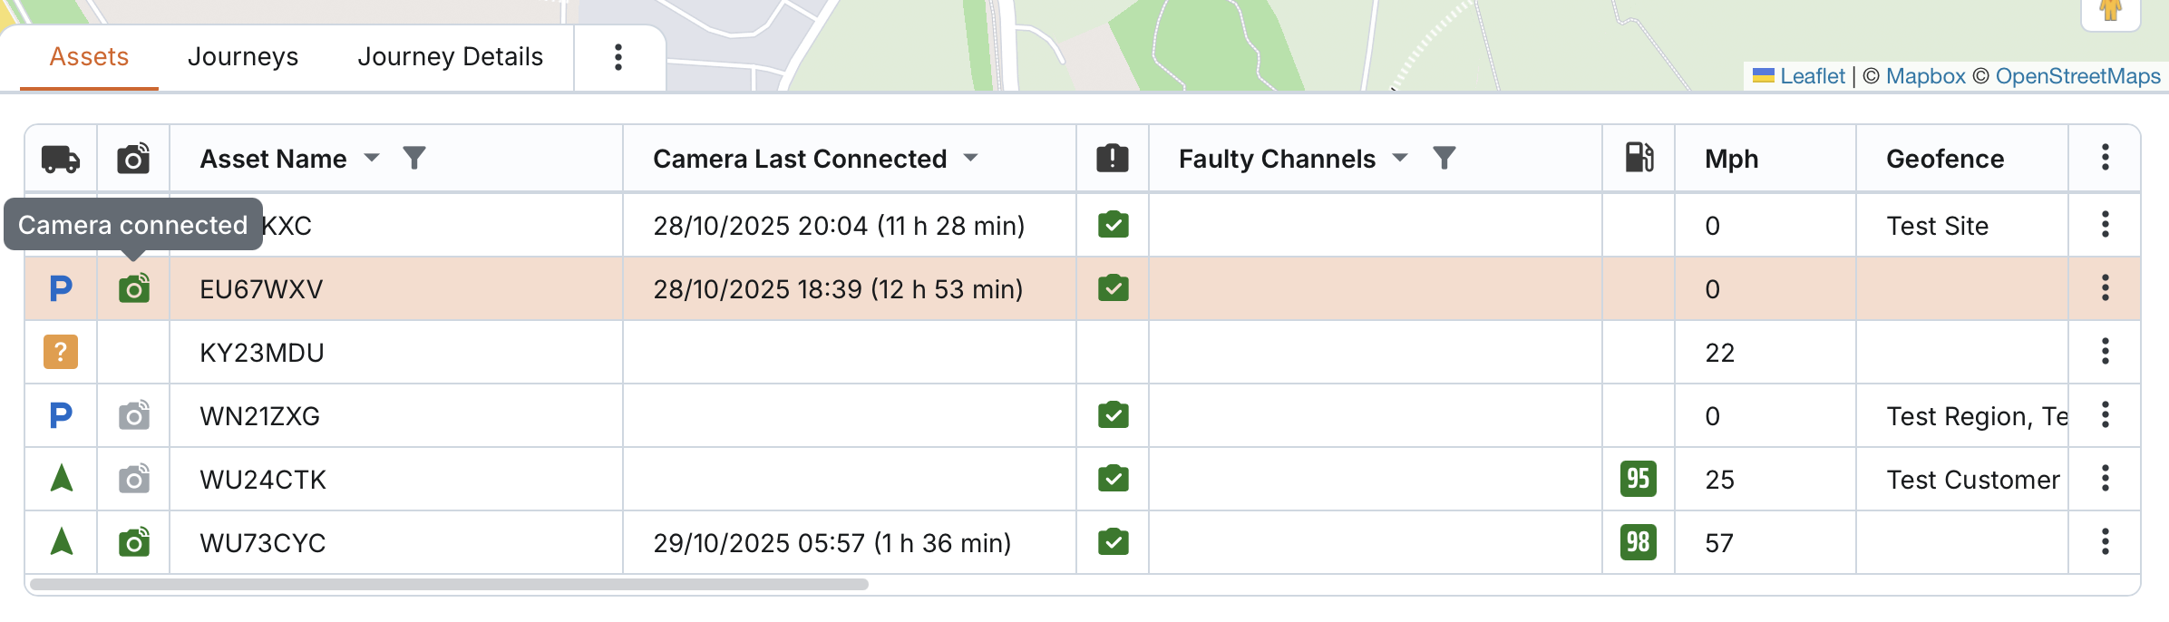Open the row menu for WU24CTK
This screenshot has height=622, width=2169.
(x=2105, y=479)
